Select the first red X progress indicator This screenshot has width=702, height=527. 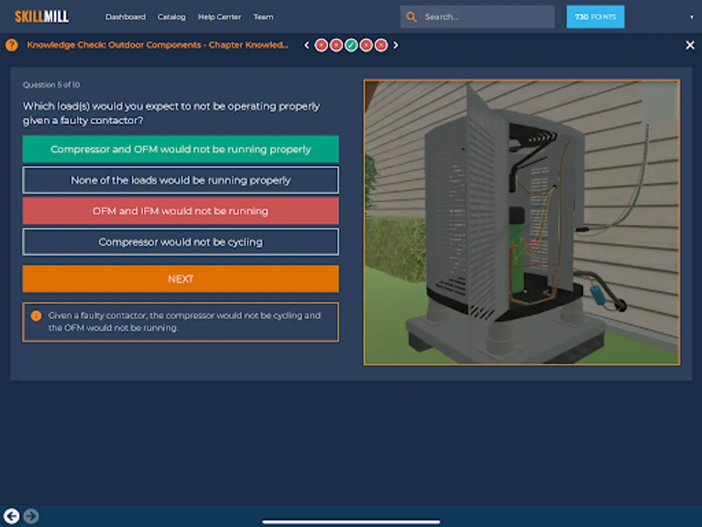tap(321, 45)
